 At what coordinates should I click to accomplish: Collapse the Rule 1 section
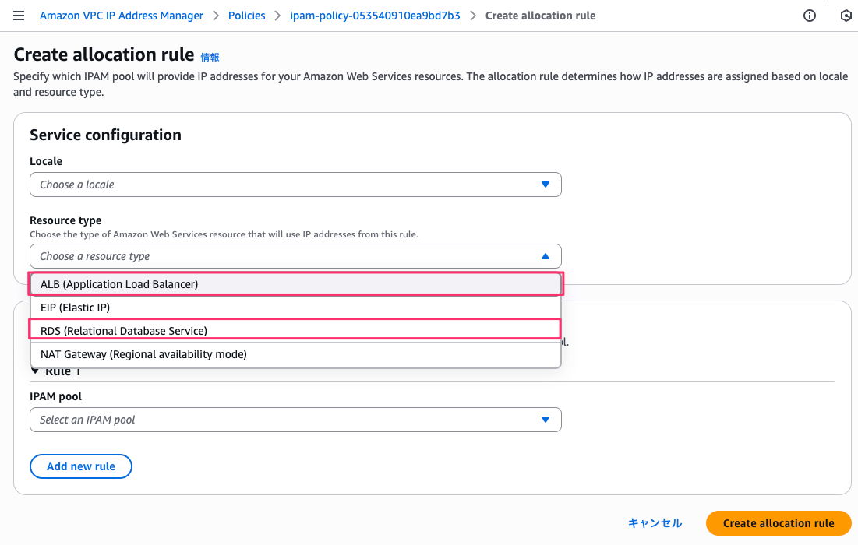point(35,371)
